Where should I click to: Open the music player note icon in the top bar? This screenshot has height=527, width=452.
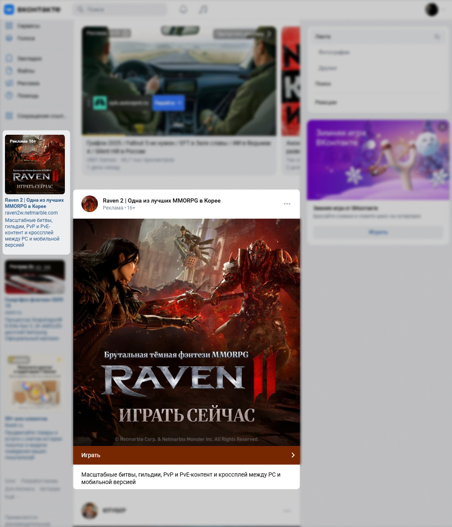point(203,9)
